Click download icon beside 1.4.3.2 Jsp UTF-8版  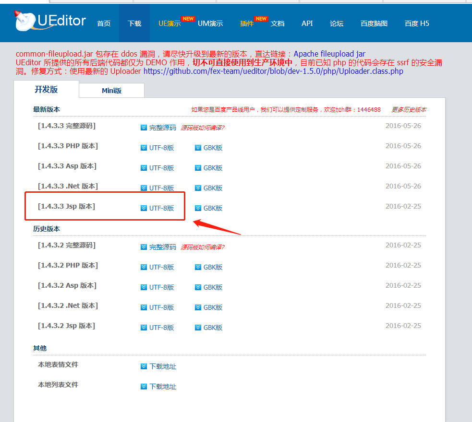click(x=144, y=328)
